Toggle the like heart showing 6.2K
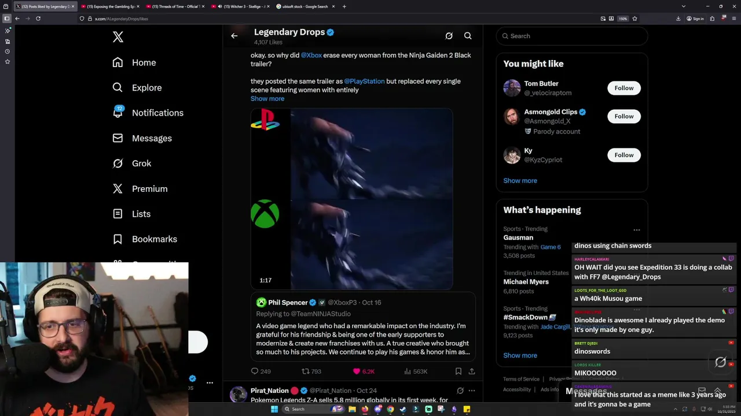Image resolution: width=741 pixels, height=416 pixels. [x=357, y=372]
